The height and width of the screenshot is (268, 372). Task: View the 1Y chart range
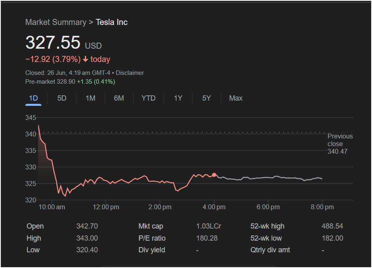[178, 98]
